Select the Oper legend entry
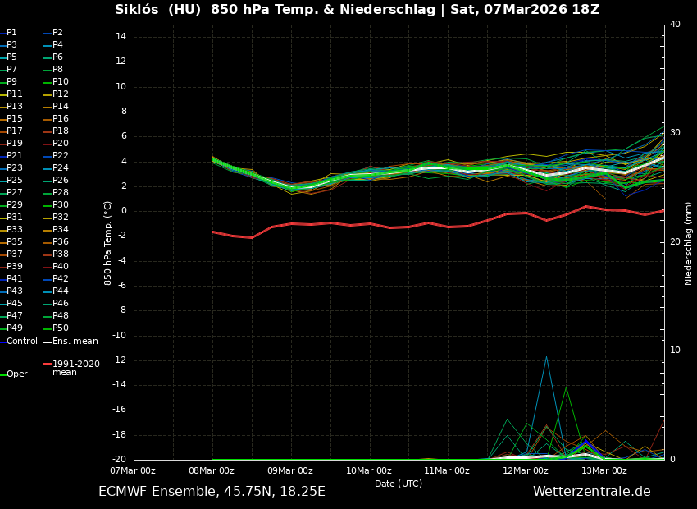Screen dimensions: 697x509 tap(16, 374)
